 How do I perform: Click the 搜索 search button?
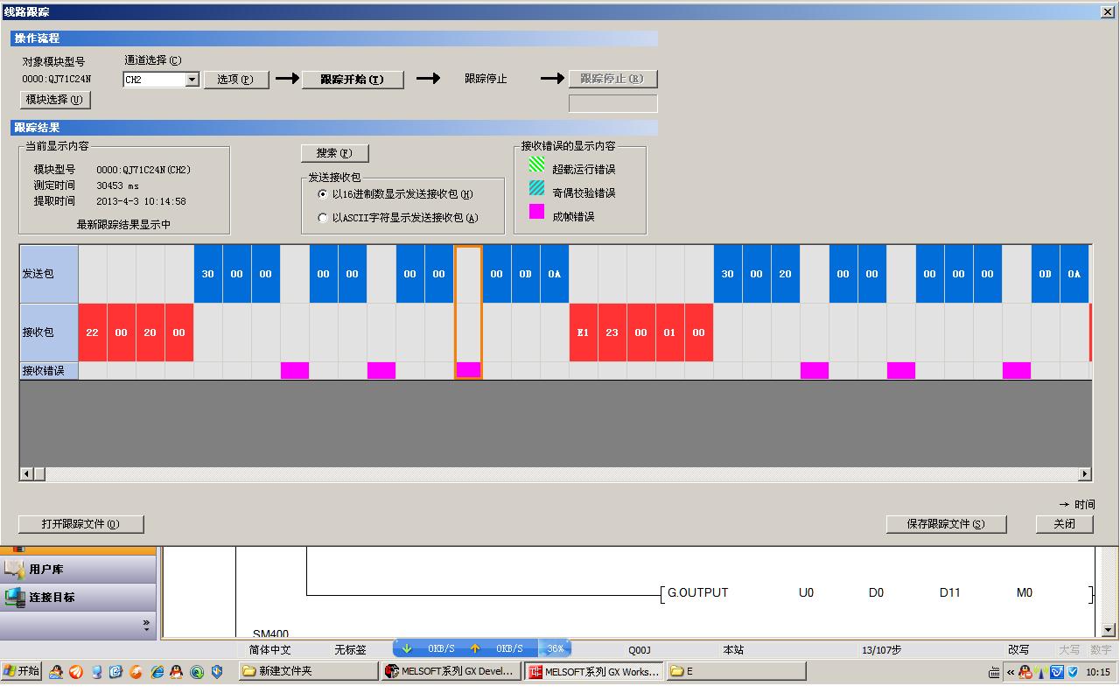click(334, 153)
